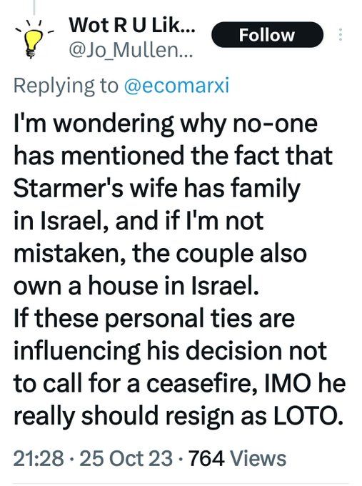Click the 'Starmer's wife has family' line
Image resolution: width=362 pixels, height=486 pixels.
coord(157,189)
